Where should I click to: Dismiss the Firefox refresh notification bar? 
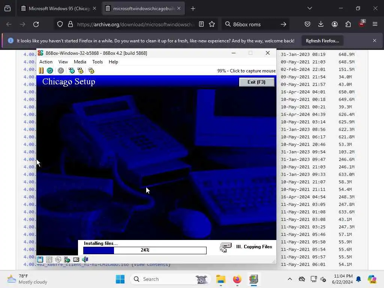tap(375, 40)
